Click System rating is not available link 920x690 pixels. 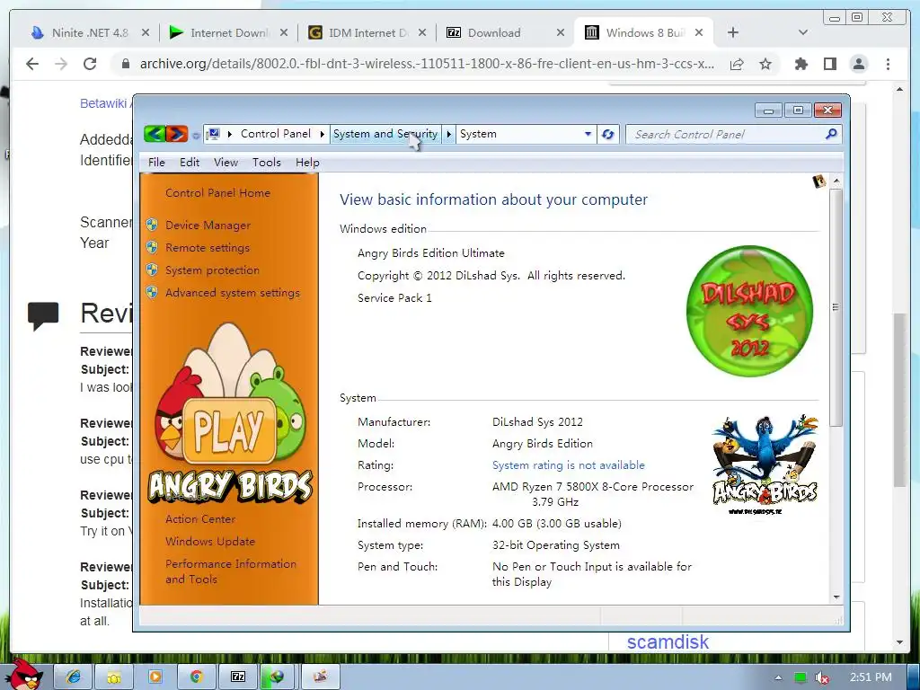568,465
